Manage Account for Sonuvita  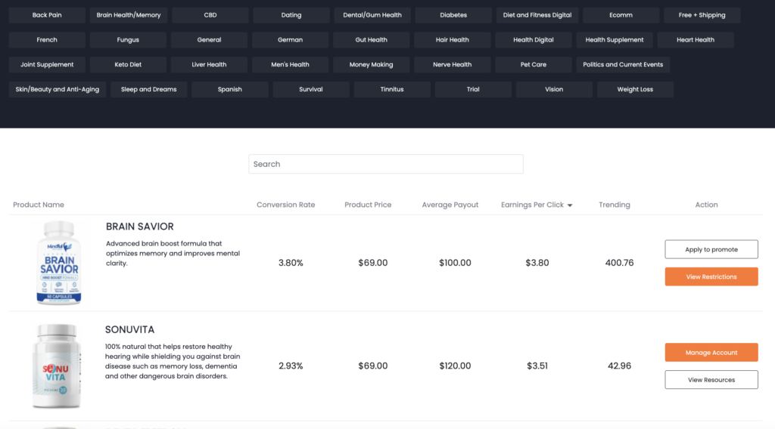pyautogui.click(x=711, y=353)
